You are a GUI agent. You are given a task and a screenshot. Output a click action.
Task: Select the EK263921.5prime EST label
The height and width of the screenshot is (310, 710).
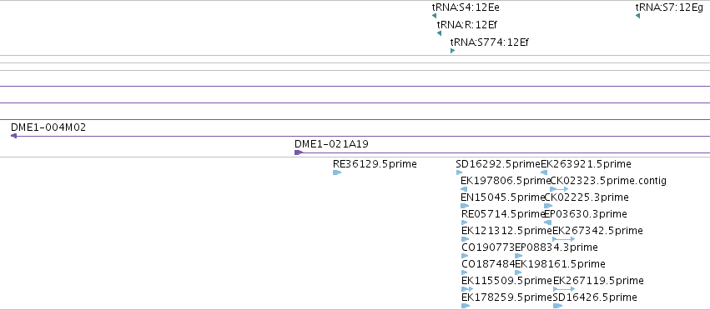(586, 164)
